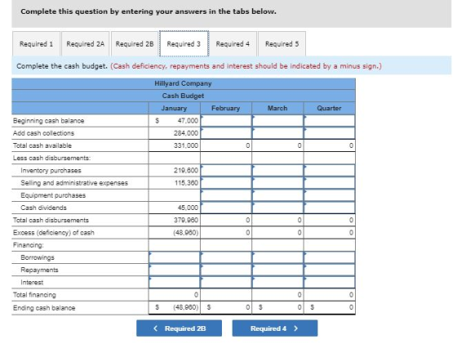Image resolution: width=457 pixels, height=353 pixels.
Task: Click February Repayments field
Action: click(226, 270)
